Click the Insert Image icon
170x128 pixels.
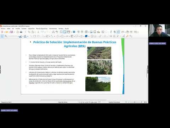pyautogui.click(x=91, y=32)
